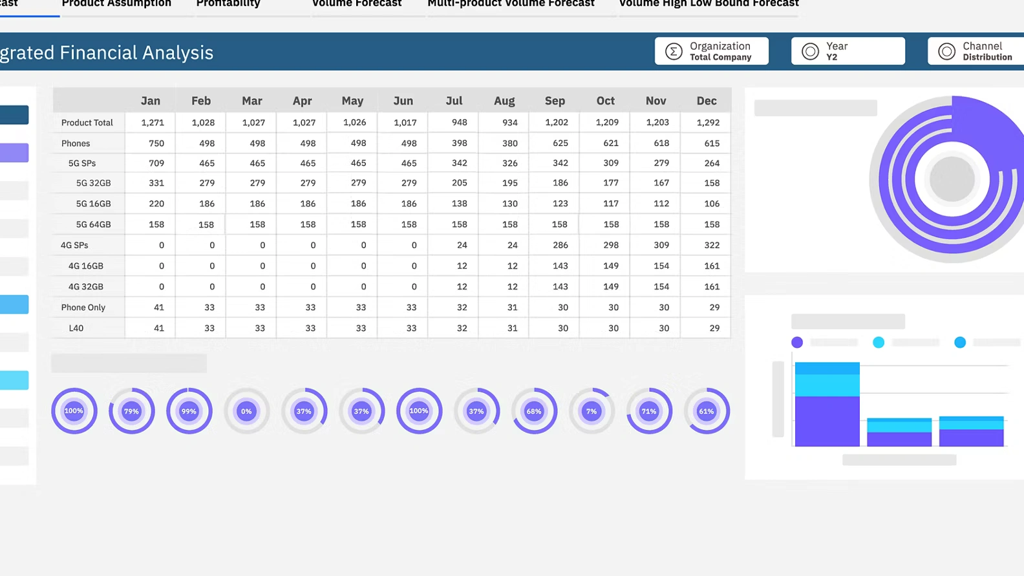Click the 68% progress ring
This screenshot has height=576, width=1024.
coord(534,411)
